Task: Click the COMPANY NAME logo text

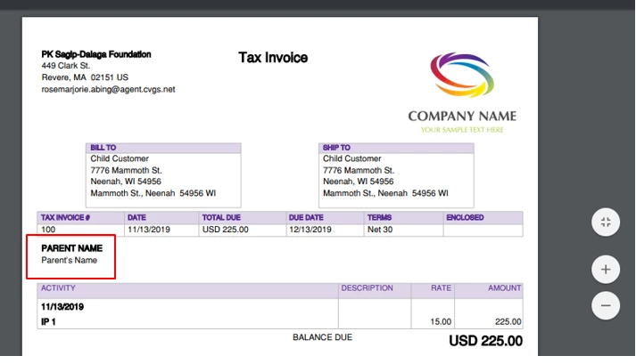Action: 462,117
